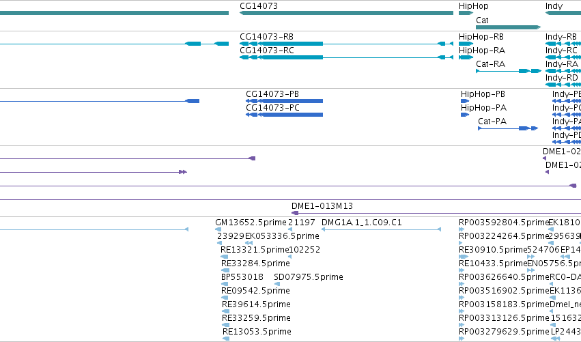This screenshot has height=342, width=581.
Task: Open the DME1-013M13 feature label
Action: 322,206
